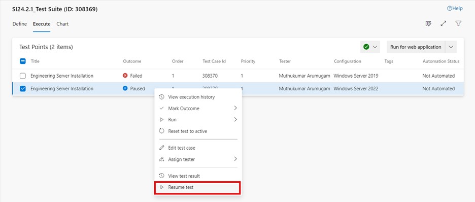475x202 pixels.
Task: Switch to the Chart tab
Action: point(62,24)
